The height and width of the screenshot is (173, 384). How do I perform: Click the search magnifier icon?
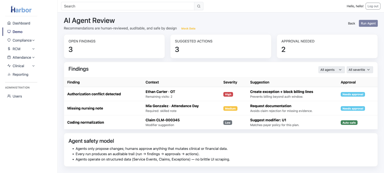click(x=198, y=6)
